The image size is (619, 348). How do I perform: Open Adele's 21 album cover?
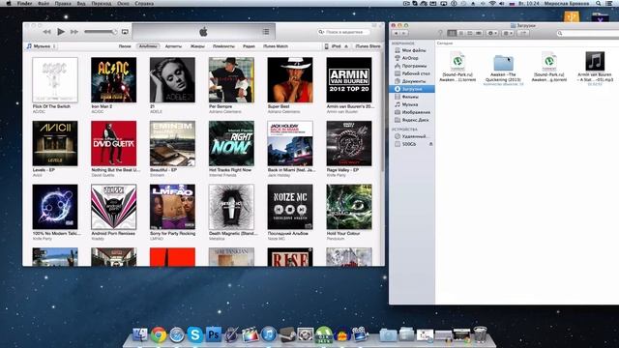pos(172,79)
